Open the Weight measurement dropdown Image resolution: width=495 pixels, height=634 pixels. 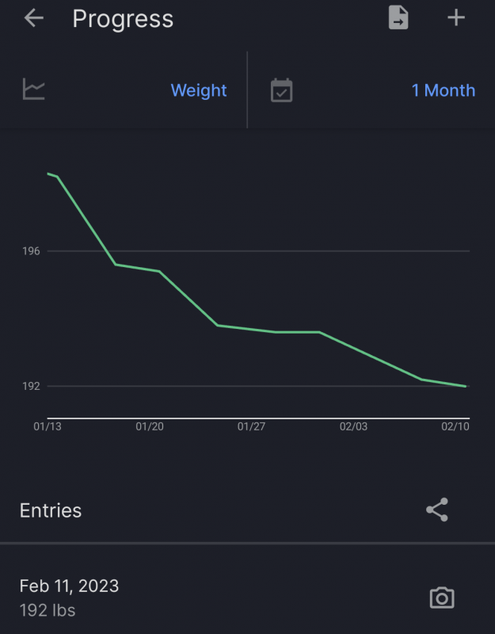click(199, 90)
